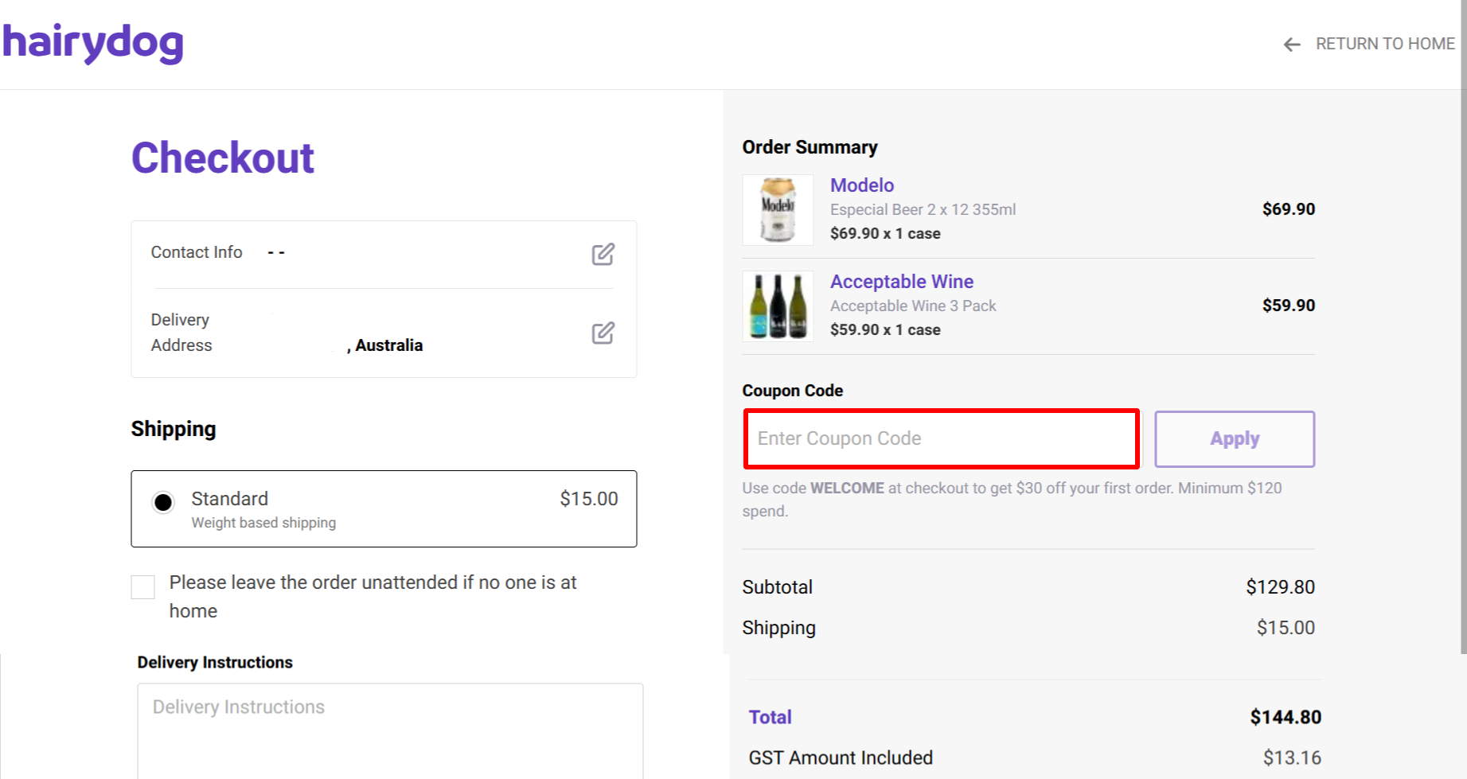Open the Modelo product link
1467x779 pixels.
[862, 185]
